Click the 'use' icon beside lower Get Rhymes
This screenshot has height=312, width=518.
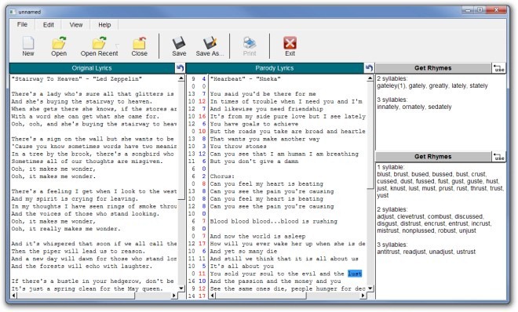[499, 156]
